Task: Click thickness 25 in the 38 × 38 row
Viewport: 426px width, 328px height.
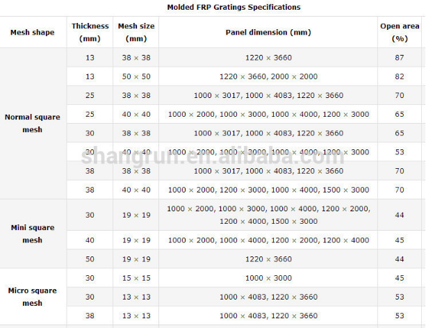Action: coord(90,95)
